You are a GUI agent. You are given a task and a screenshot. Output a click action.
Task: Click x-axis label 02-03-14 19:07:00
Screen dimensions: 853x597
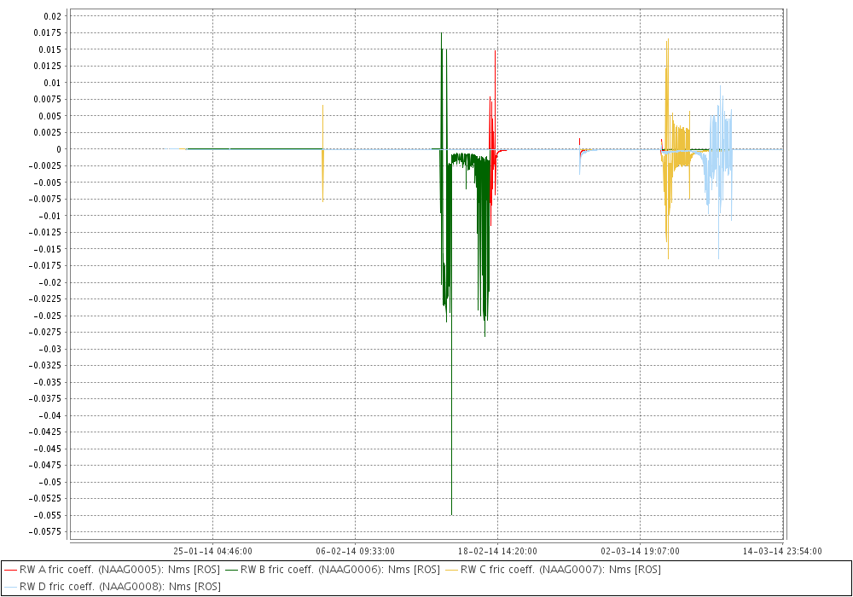coord(640,551)
